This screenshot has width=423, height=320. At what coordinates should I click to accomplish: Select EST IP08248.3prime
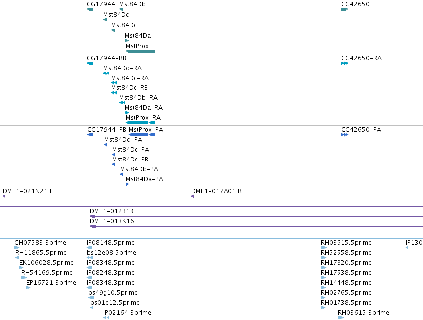[x=111, y=273]
